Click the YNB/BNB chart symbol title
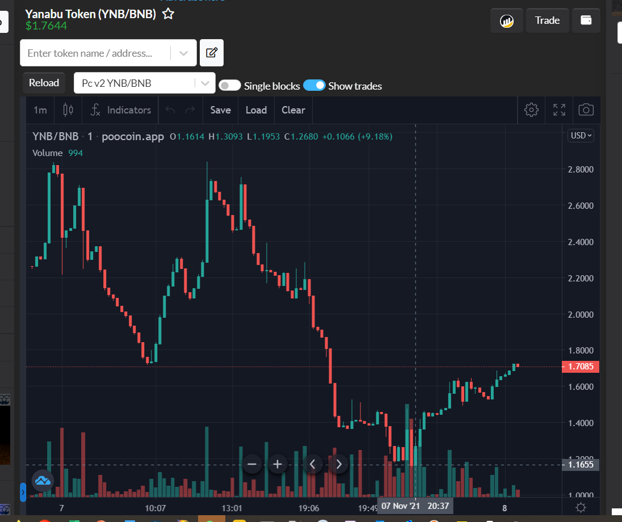622x522 pixels. click(56, 136)
